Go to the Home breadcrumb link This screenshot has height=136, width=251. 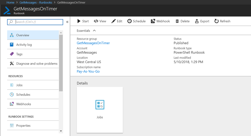point(10,3)
